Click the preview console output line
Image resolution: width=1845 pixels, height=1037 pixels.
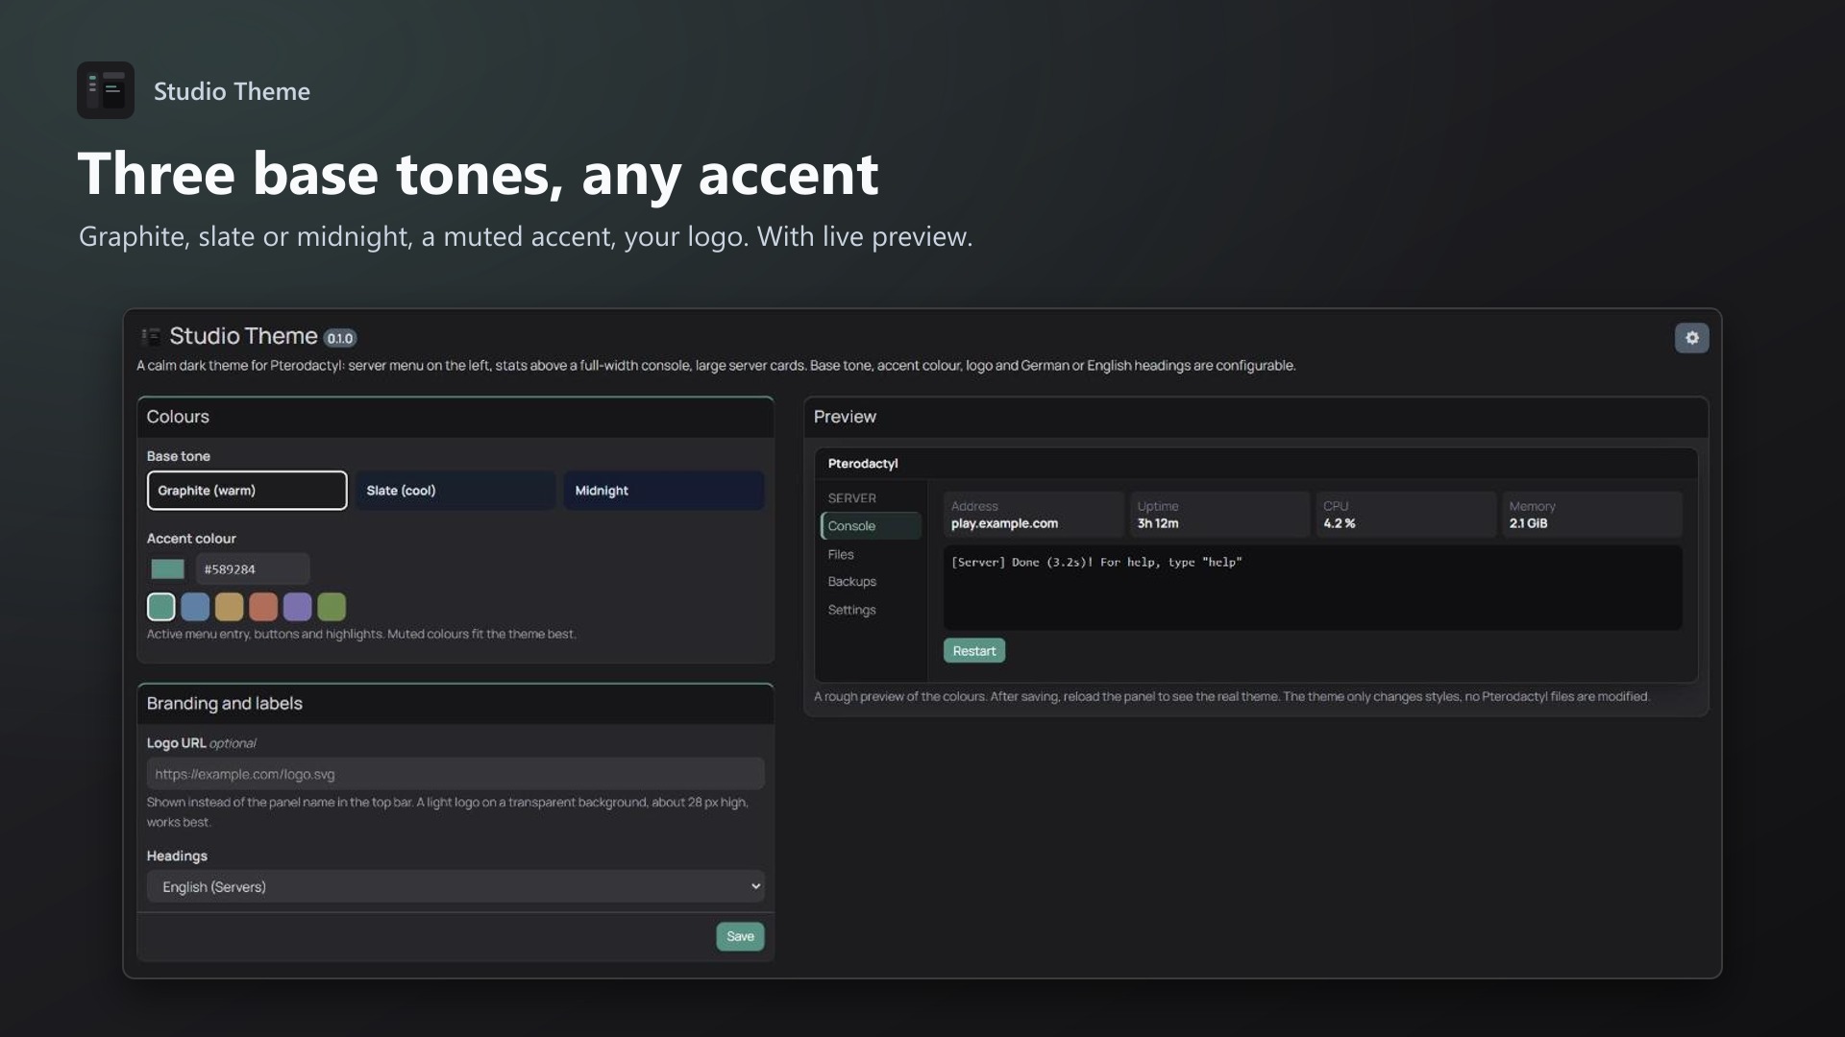pos(1096,563)
